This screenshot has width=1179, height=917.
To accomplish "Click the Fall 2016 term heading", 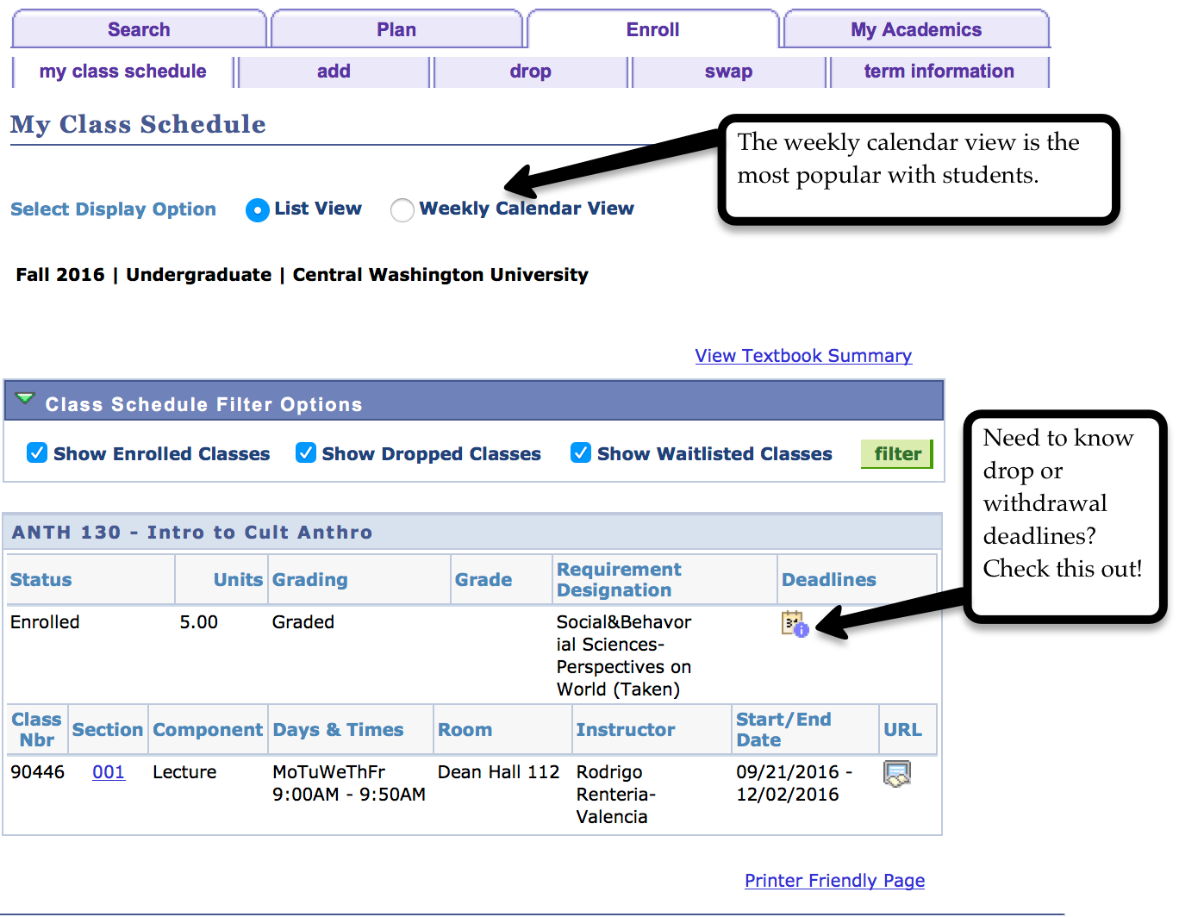I will 302,275.
